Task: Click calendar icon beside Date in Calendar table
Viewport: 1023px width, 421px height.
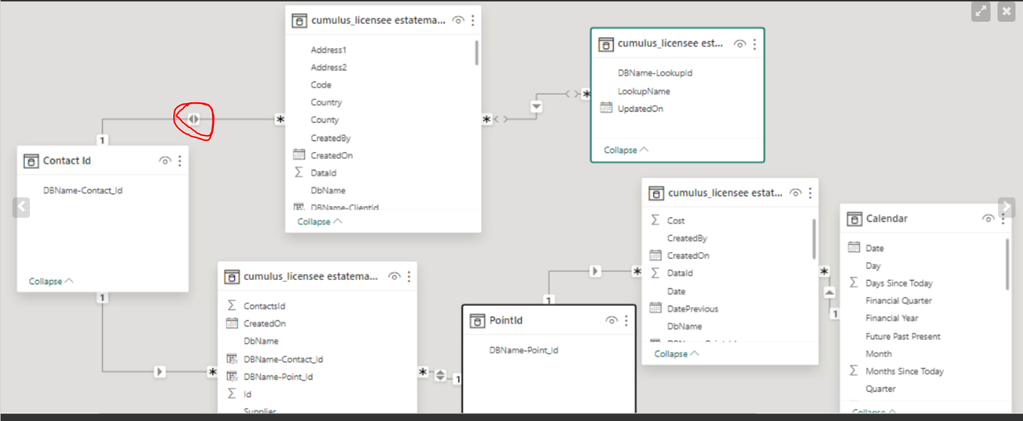Action: [x=854, y=248]
